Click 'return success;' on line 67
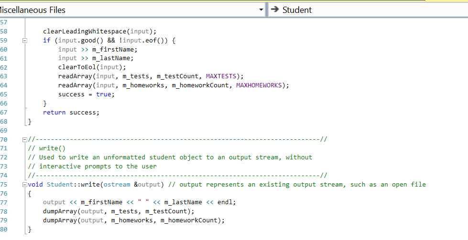The height and width of the screenshot is (240, 468). [x=71, y=113]
